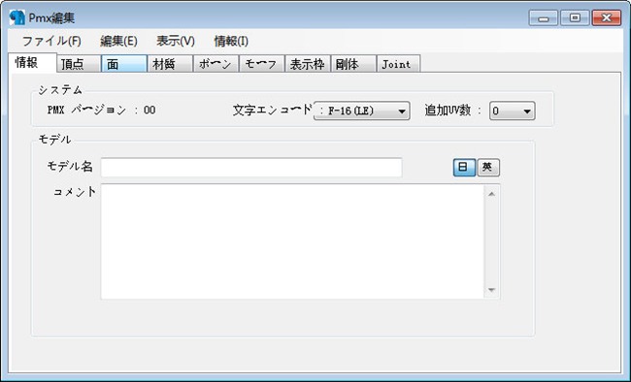Screen dimensions: 631x382
Task: Click the モデル名 input field
Action: [x=251, y=168]
